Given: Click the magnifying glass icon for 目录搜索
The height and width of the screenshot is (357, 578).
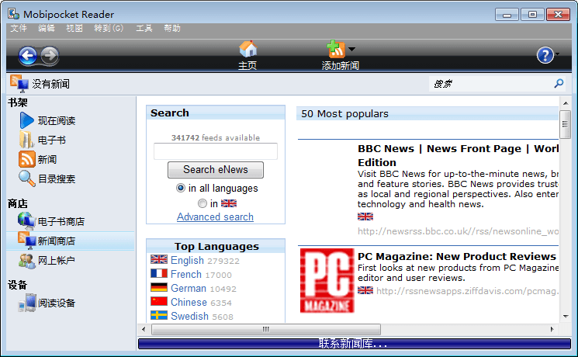Looking at the screenshot, I should [27, 178].
